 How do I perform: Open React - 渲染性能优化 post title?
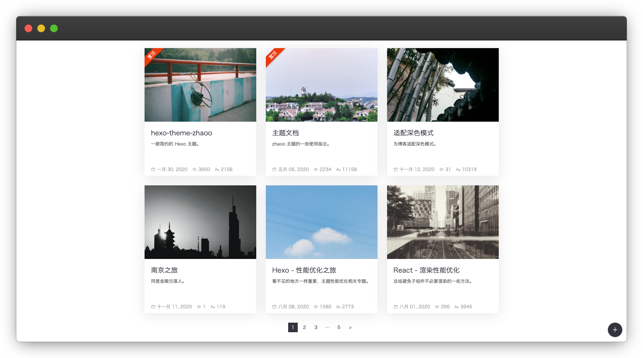[x=426, y=270]
